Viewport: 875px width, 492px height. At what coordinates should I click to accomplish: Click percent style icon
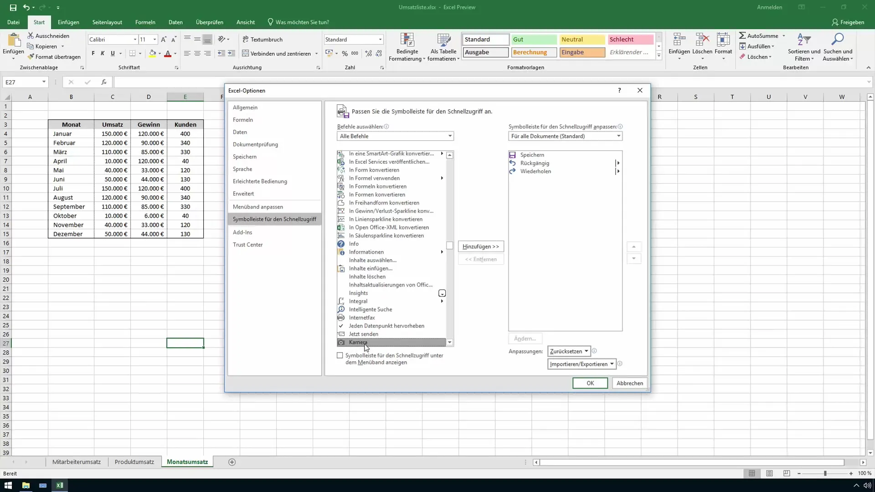[x=345, y=53]
